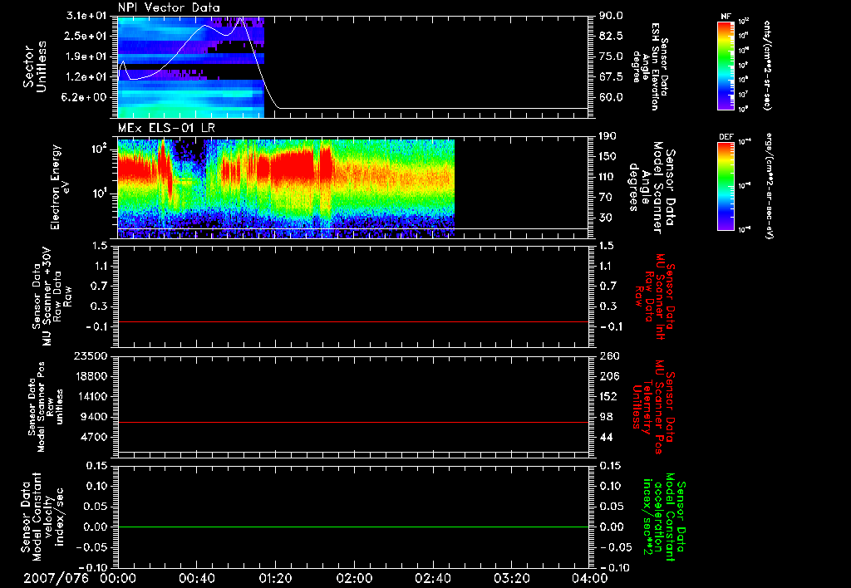Click the 02:40 time tick label
The height and width of the screenshot is (588, 851).
(432, 578)
